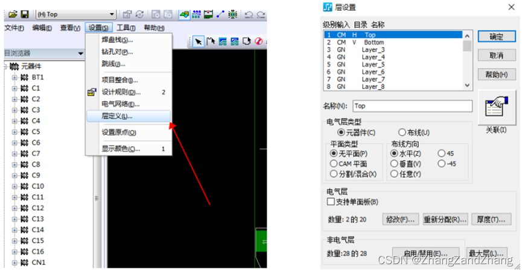Select the 布线(U) radio button
Image resolution: width=522 pixels, height=272 pixels.
click(402, 132)
